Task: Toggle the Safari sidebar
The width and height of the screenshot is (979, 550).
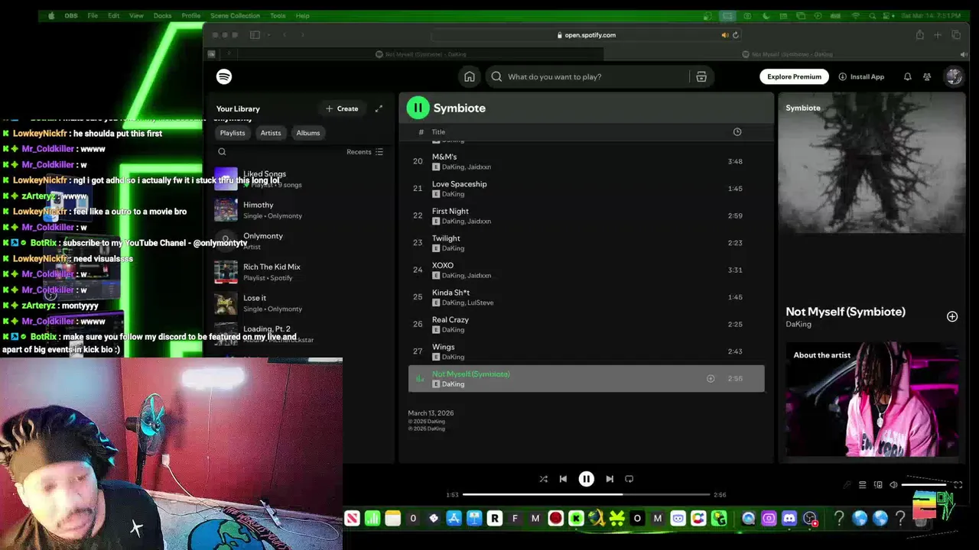Action: pyautogui.click(x=255, y=35)
